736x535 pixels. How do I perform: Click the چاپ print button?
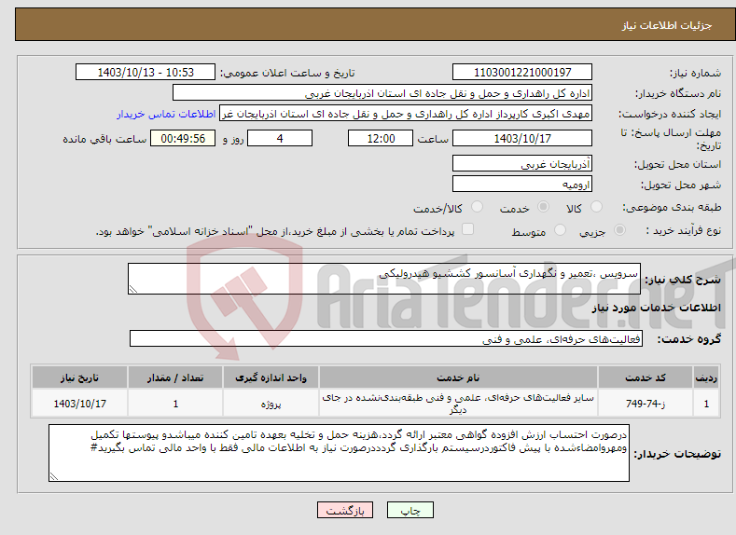point(410,510)
